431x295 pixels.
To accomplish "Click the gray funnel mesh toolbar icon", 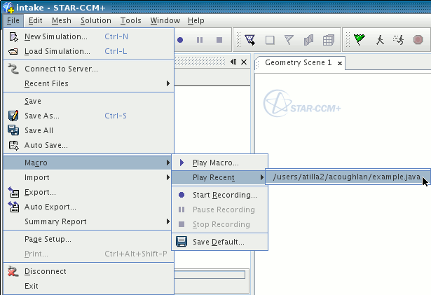I will coord(289,40).
